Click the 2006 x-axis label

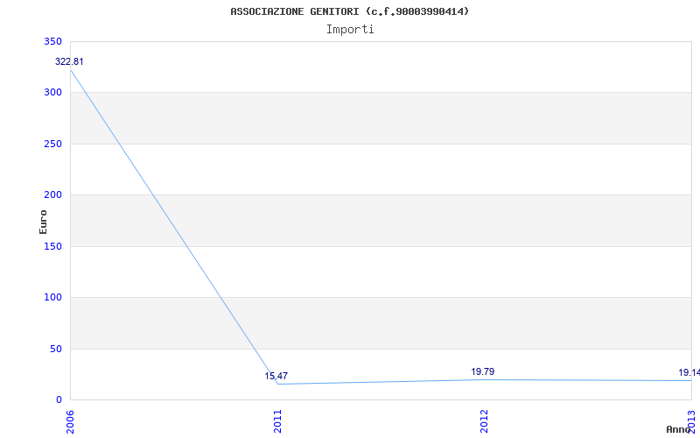[x=71, y=420]
